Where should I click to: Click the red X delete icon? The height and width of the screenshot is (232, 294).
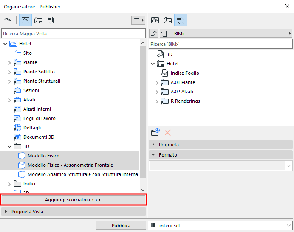pos(168,133)
